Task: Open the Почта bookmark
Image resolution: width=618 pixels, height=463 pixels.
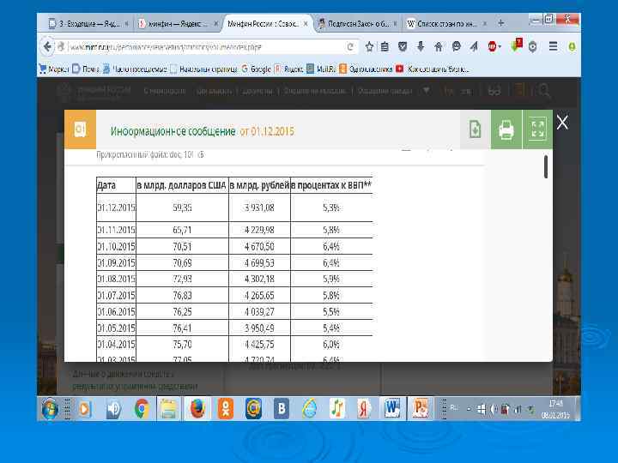Action: (x=86, y=69)
